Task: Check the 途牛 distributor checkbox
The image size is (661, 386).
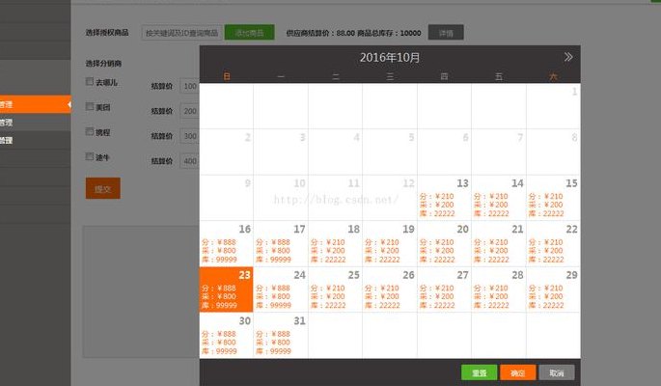Action: tap(90, 156)
